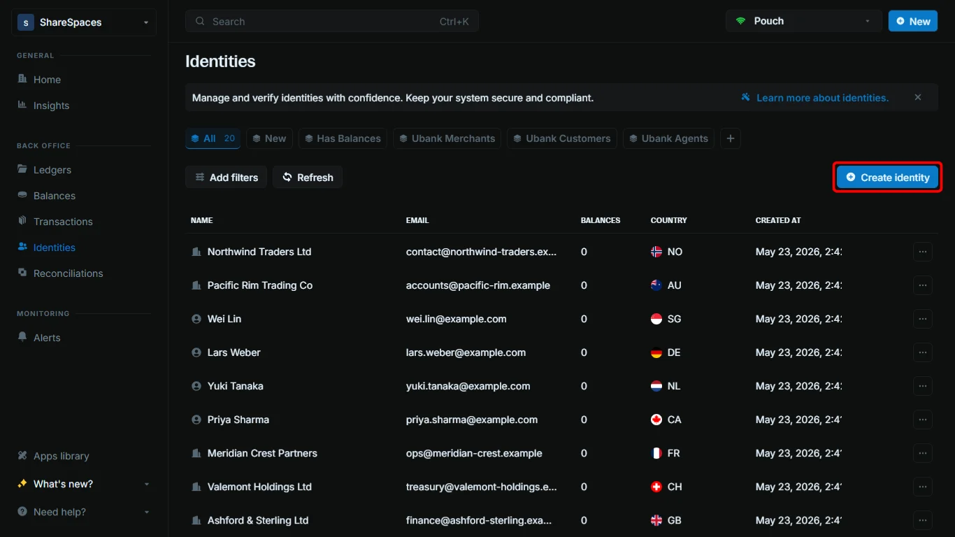Screen dimensions: 955x537
Task: Open Learn more about identities link
Action: tap(815, 98)
